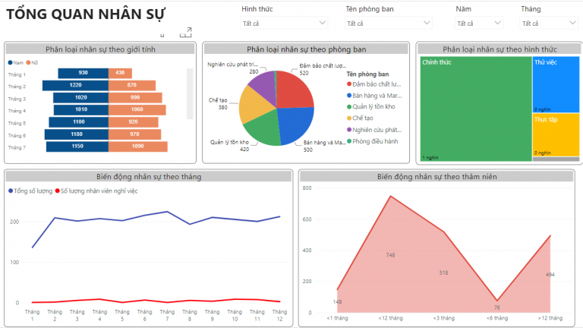Select the green Chính thức treemap block
The width and height of the screenshot is (583, 328).
point(476,109)
